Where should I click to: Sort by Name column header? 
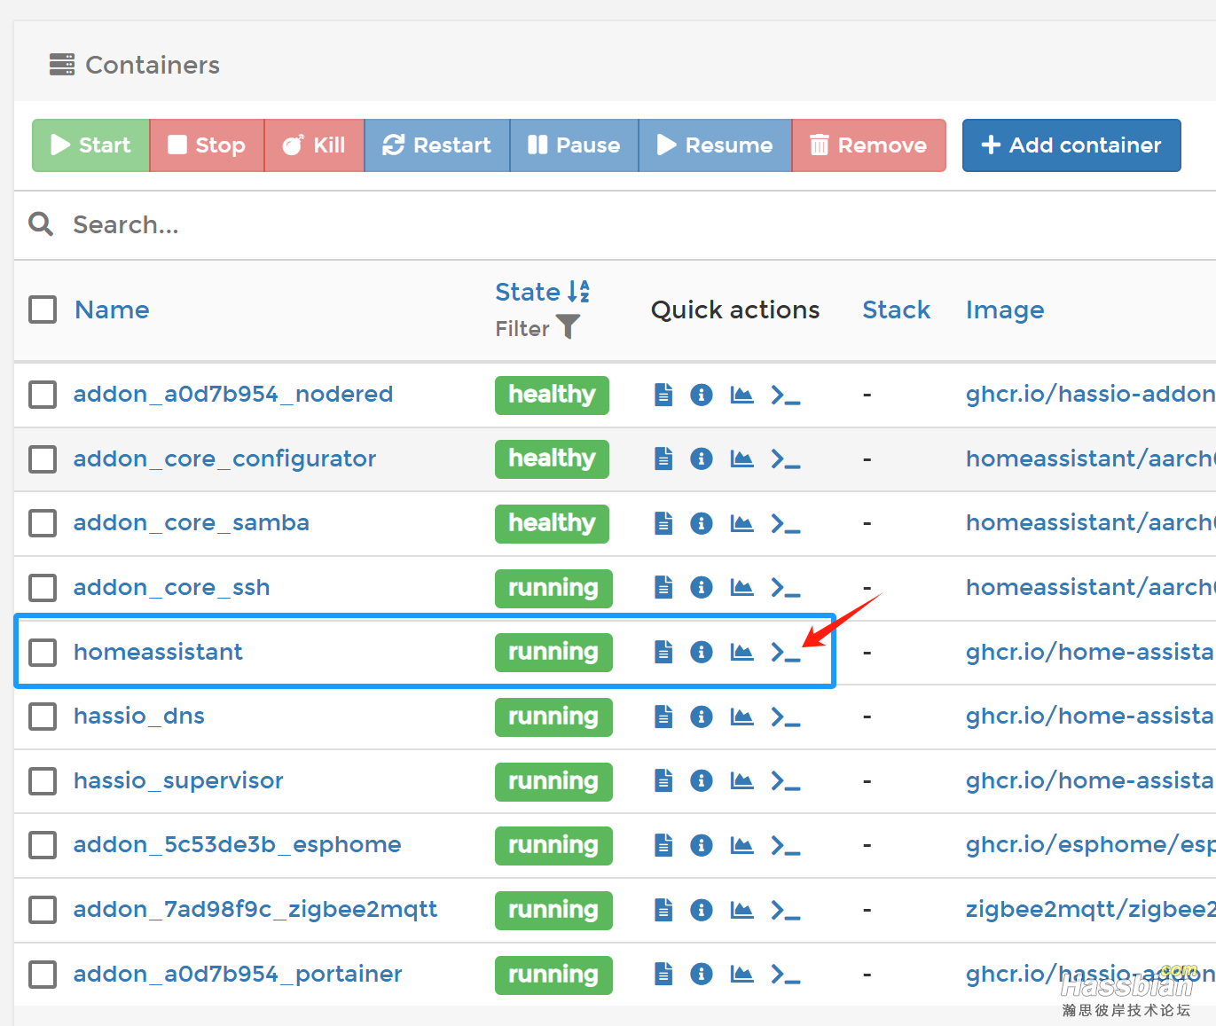pyautogui.click(x=112, y=309)
